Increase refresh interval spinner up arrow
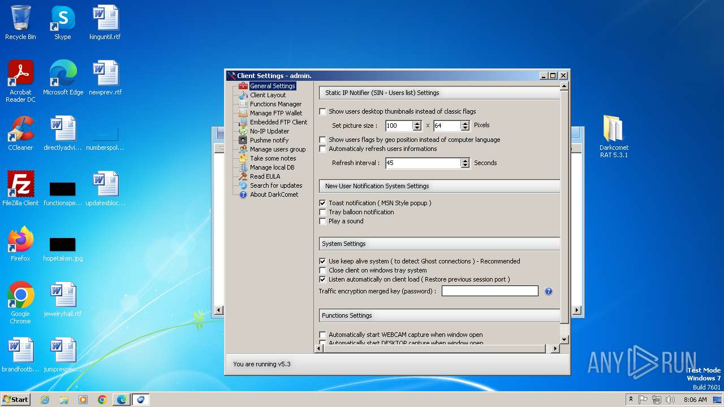The width and height of the screenshot is (724, 407). 466,161
